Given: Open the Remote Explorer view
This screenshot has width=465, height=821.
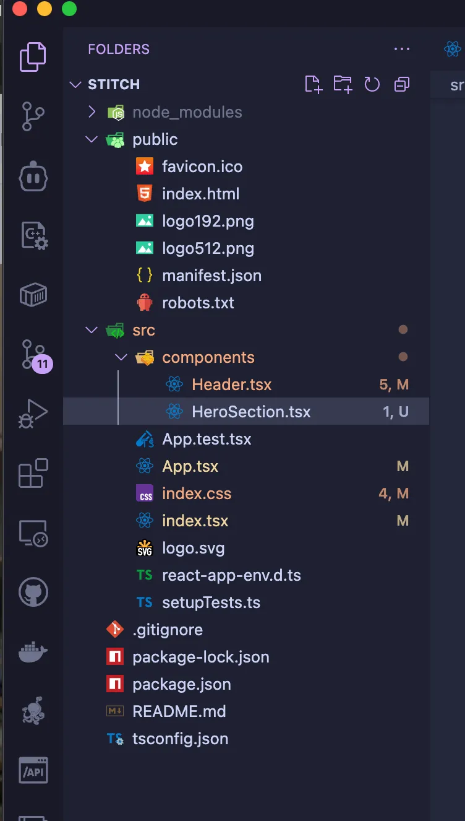Looking at the screenshot, I should coord(33,533).
